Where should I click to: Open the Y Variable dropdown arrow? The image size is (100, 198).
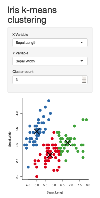coord(82,61)
